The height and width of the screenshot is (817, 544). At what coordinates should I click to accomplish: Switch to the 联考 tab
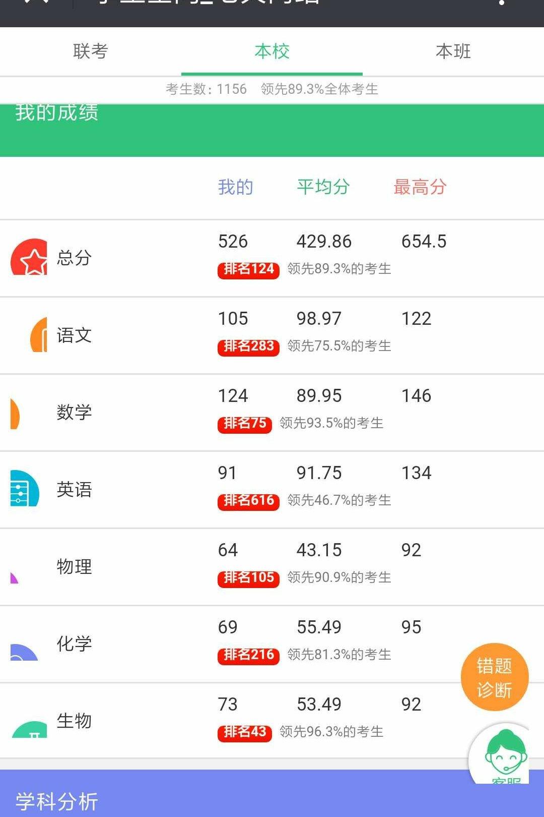(91, 51)
